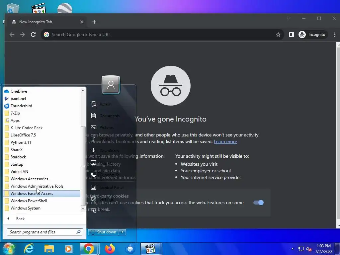Open Thunderbird from the taskbar
The width and height of the screenshot is (340, 255).
coord(130,249)
